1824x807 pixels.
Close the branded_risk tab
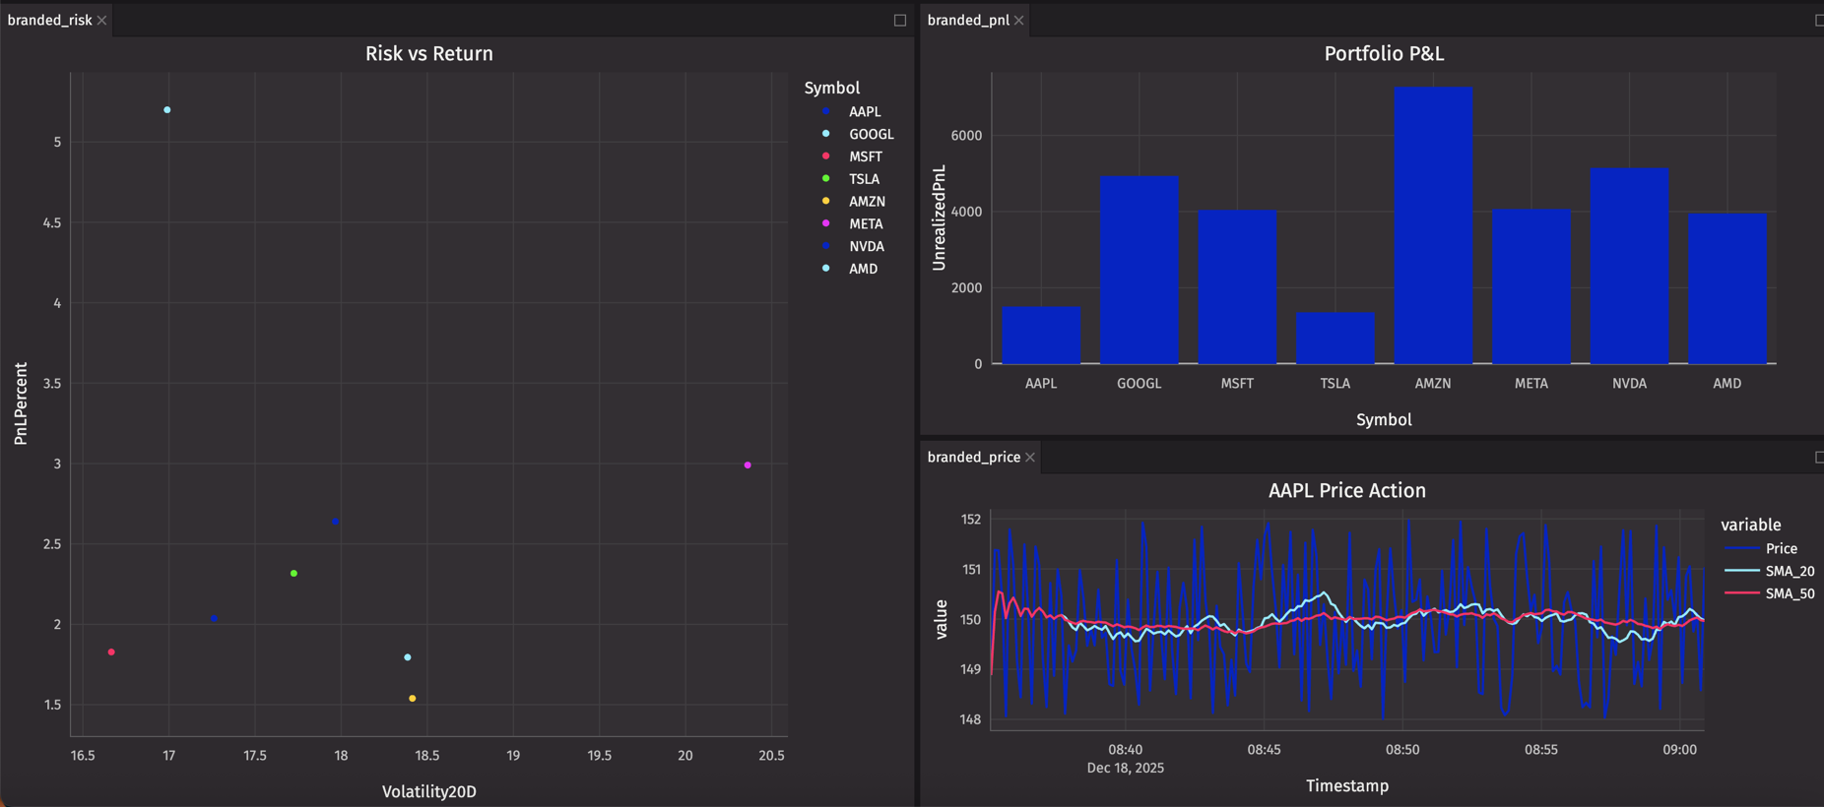pos(101,21)
